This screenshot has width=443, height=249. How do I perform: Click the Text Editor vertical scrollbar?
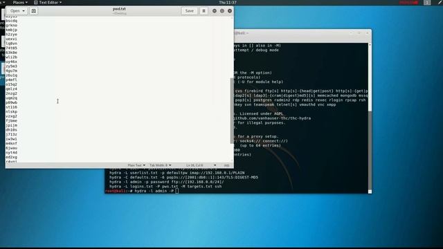pyautogui.click(x=232, y=111)
